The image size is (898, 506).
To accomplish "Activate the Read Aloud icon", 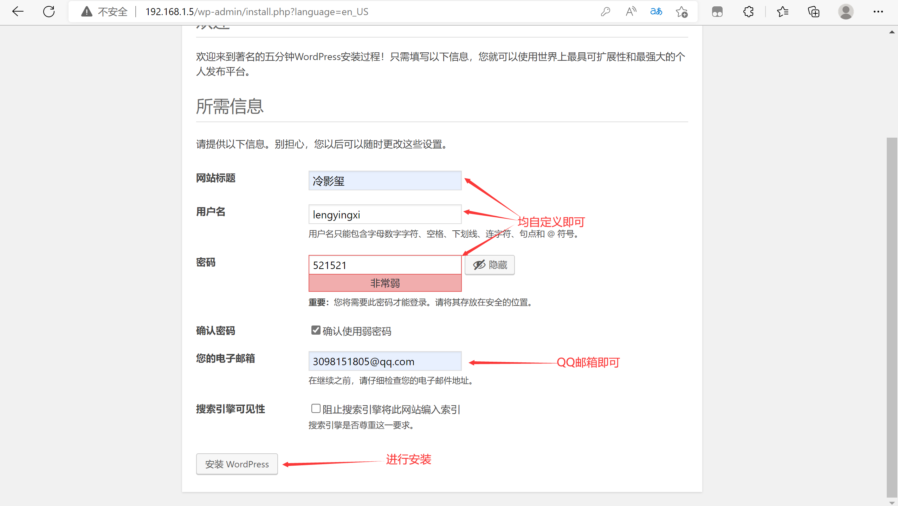I will [631, 12].
